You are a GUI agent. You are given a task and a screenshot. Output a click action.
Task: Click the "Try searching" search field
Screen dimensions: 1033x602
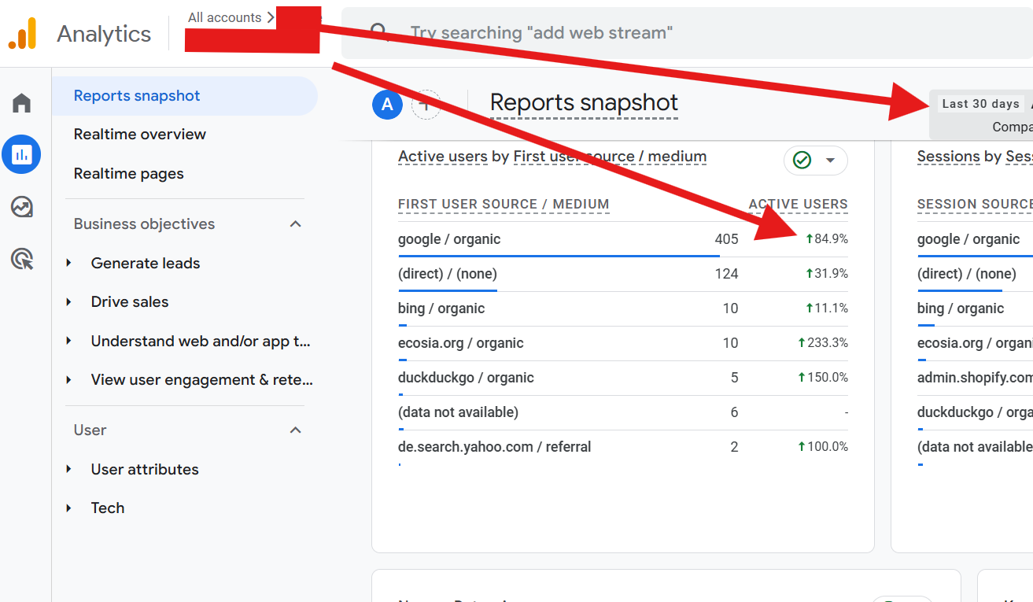687,33
